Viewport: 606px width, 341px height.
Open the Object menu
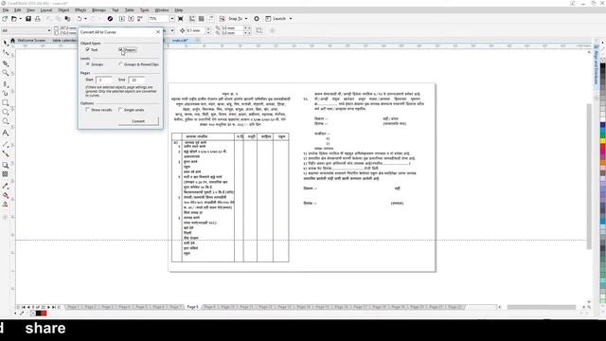click(x=63, y=10)
